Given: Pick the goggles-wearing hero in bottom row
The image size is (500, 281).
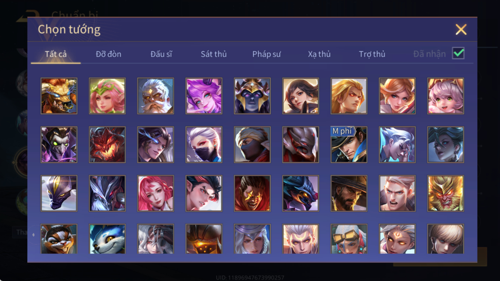Looking at the screenshot, I should (x=349, y=239).
